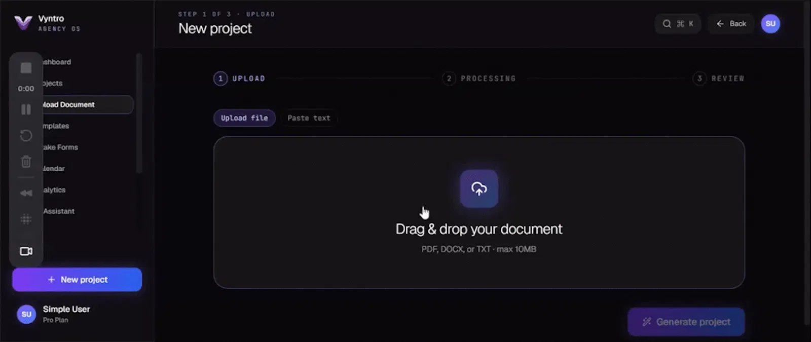
Task: Delete the recording with the trash icon
Action: (26, 162)
